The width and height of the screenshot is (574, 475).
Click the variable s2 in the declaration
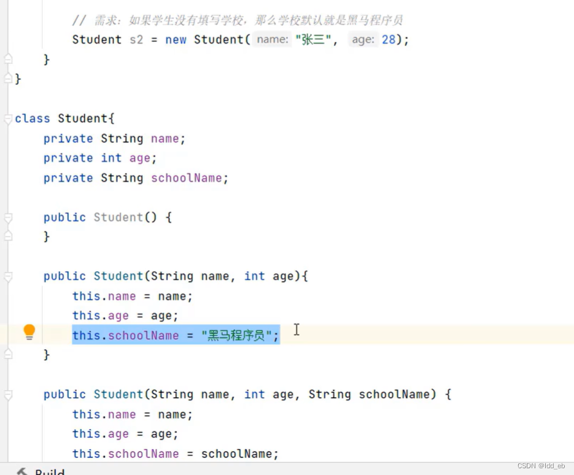pyautogui.click(x=136, y=39)
